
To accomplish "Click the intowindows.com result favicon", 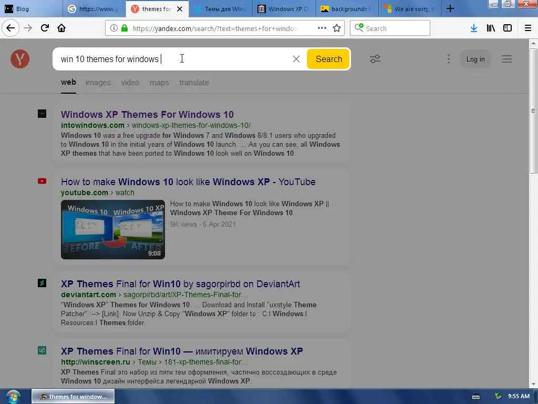I will click(42, 114).
